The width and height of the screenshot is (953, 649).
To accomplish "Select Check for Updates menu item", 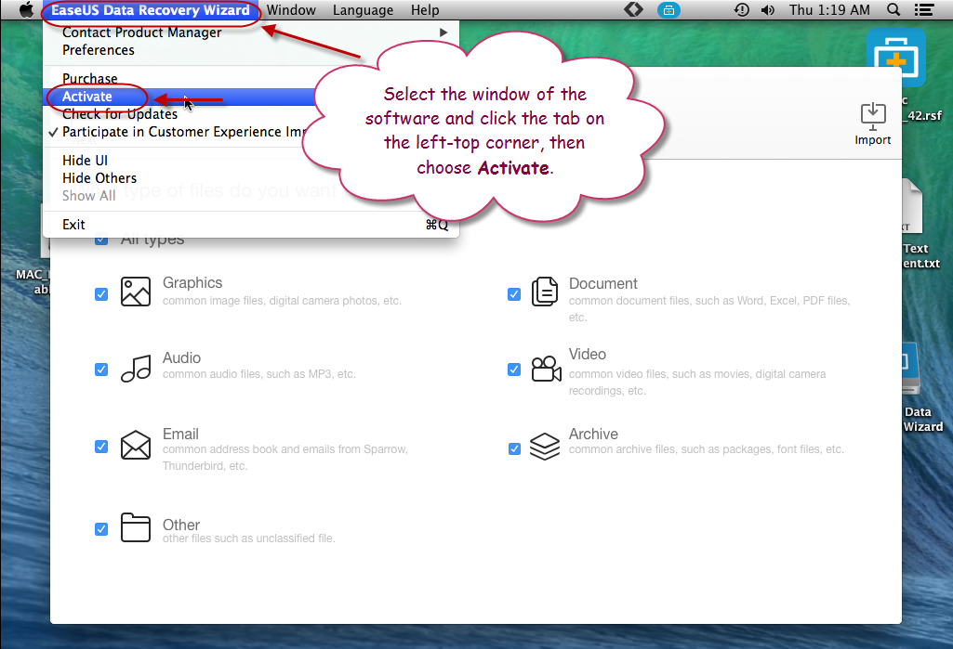I will (250, 114).
